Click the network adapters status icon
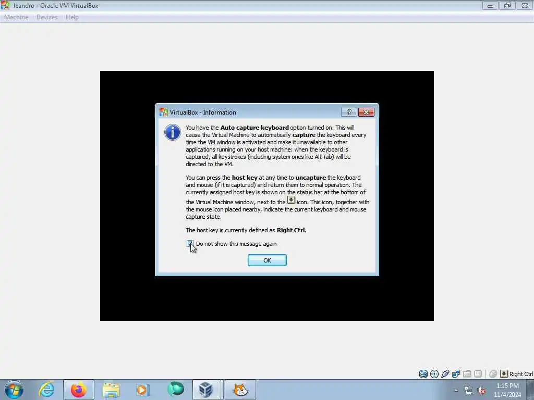The image size is (534, 400). click(x=456, y=374)
